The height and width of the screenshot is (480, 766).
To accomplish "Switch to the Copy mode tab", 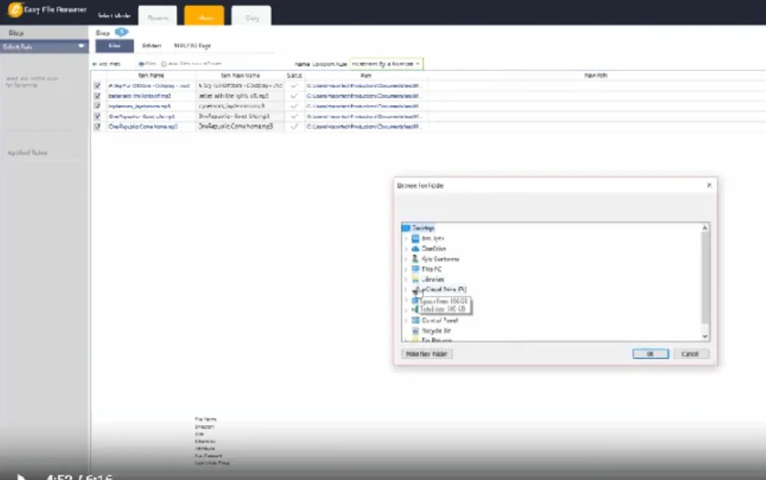I will 251,16.
